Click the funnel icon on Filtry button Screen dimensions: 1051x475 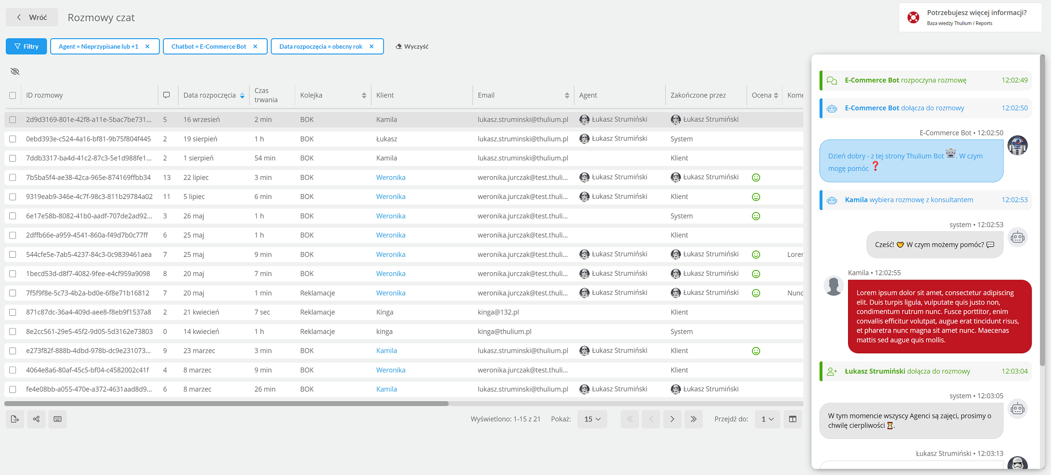(17, 46)
